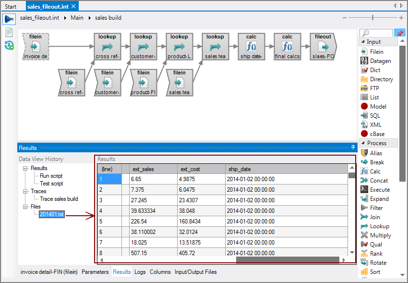408x283 pixels.
Task: Switch to the Logs tab
Action: 140,272
